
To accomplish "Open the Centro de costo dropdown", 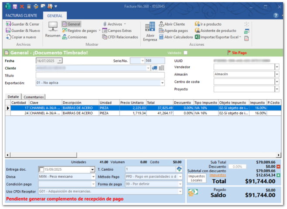I will pyautogui.click(x=277, y=82).
